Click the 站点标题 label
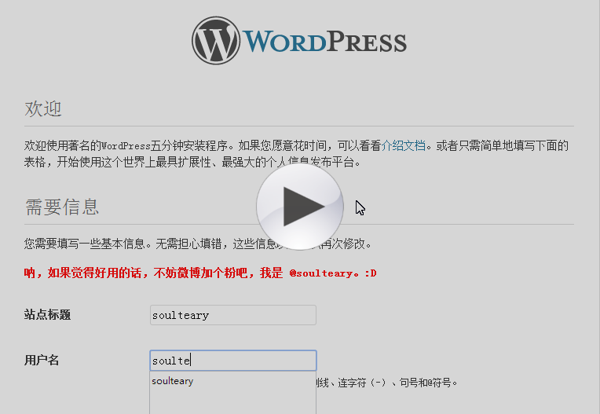Image resolution: width=600 pixels, height=414 pixels. pyautogui.click(x=47, y=315)
